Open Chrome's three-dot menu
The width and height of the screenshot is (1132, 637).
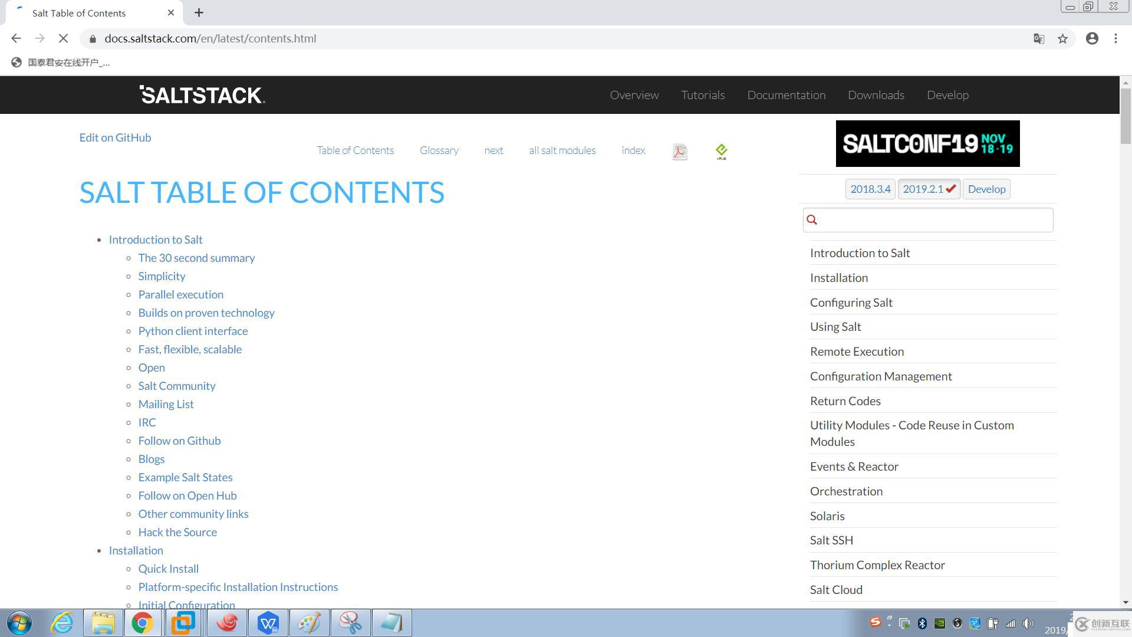1115,38
